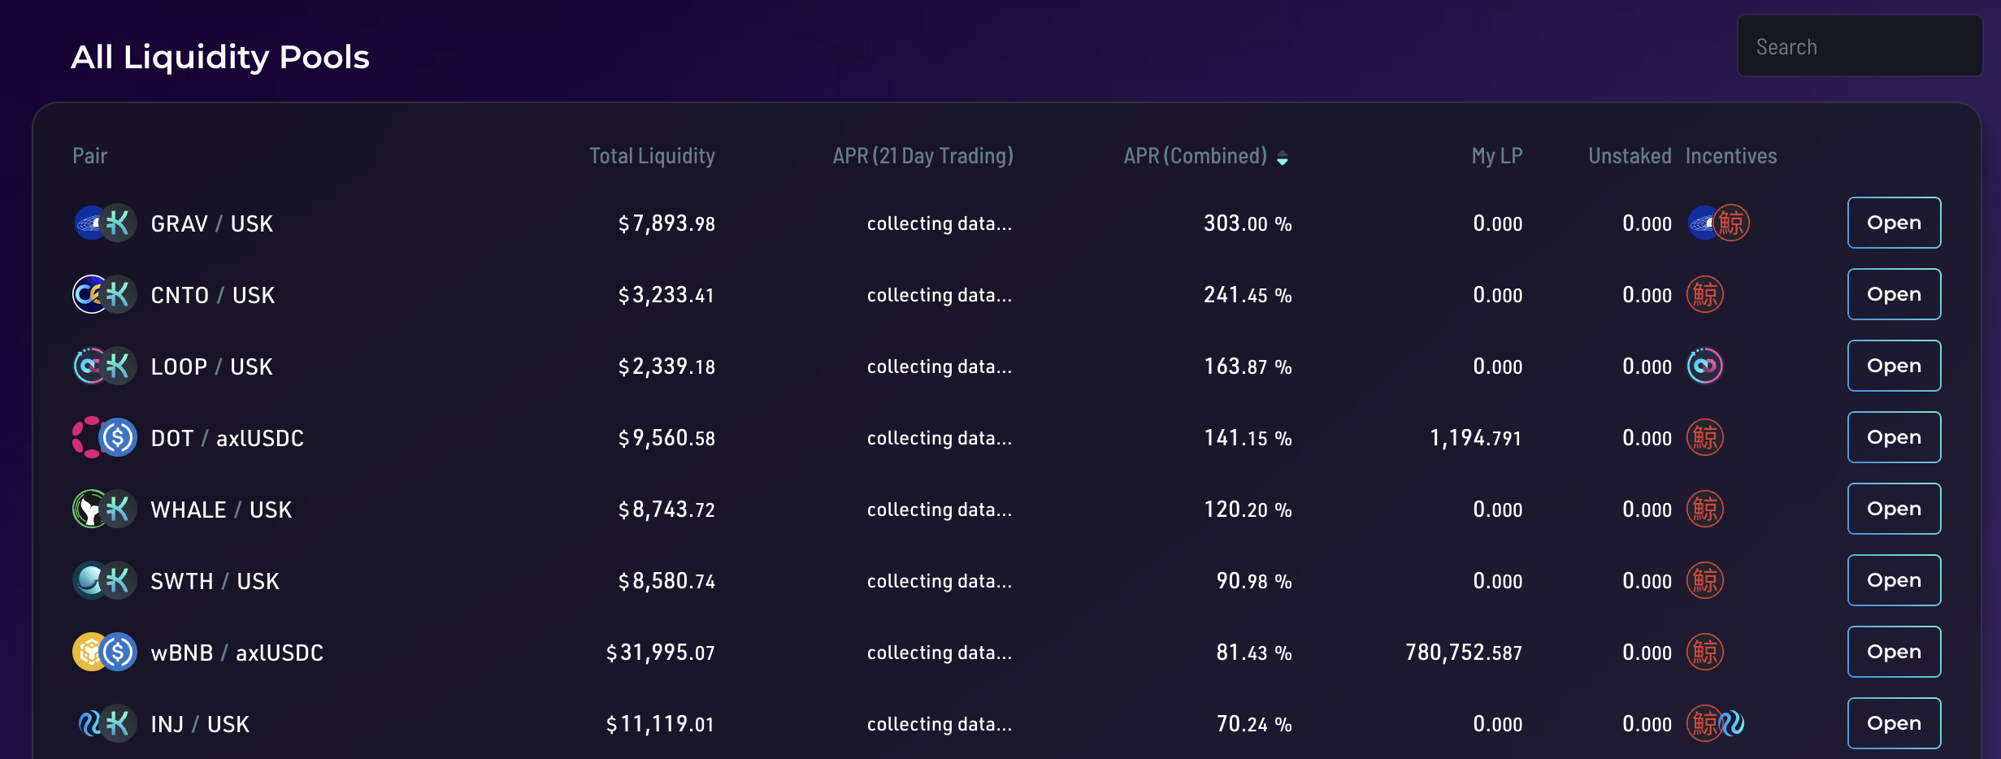Sort by Unstaked column header
Image resolution: width=2001 pixels, height=759 pixels.
1630,156
